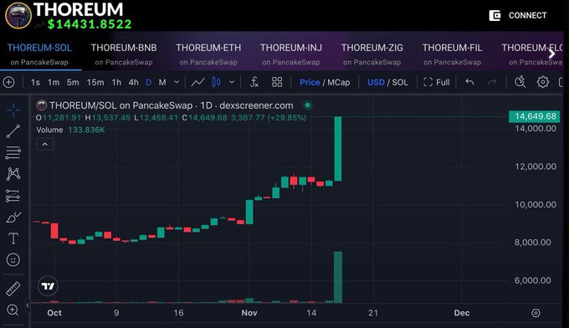Expand the timeframe interval dropdown
The width and height of the screenshot is (569, 328).
click(x=177, y=82)
